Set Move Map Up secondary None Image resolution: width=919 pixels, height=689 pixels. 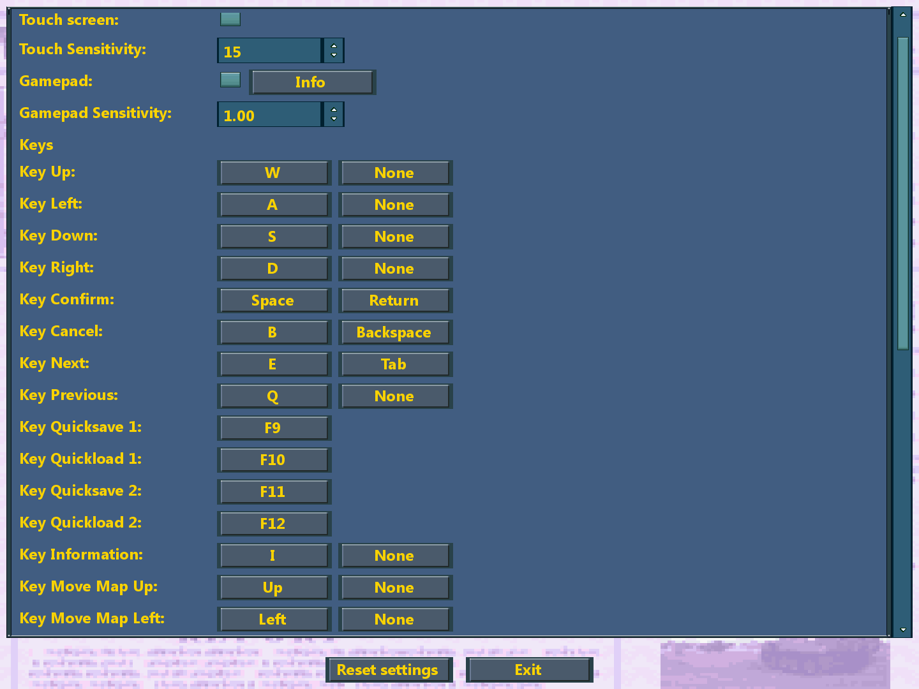pos(396,588)
